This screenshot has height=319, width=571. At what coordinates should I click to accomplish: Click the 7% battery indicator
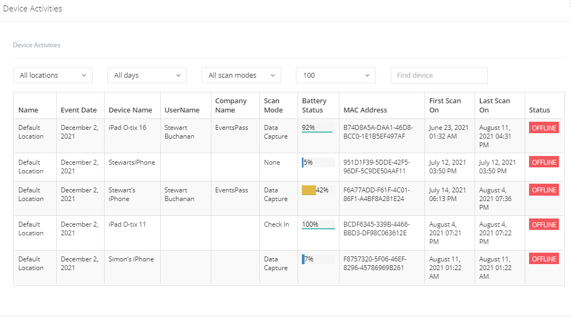[318, 259]
